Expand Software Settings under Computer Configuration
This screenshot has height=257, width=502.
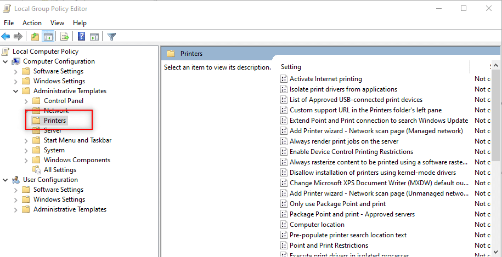(16, 71)
